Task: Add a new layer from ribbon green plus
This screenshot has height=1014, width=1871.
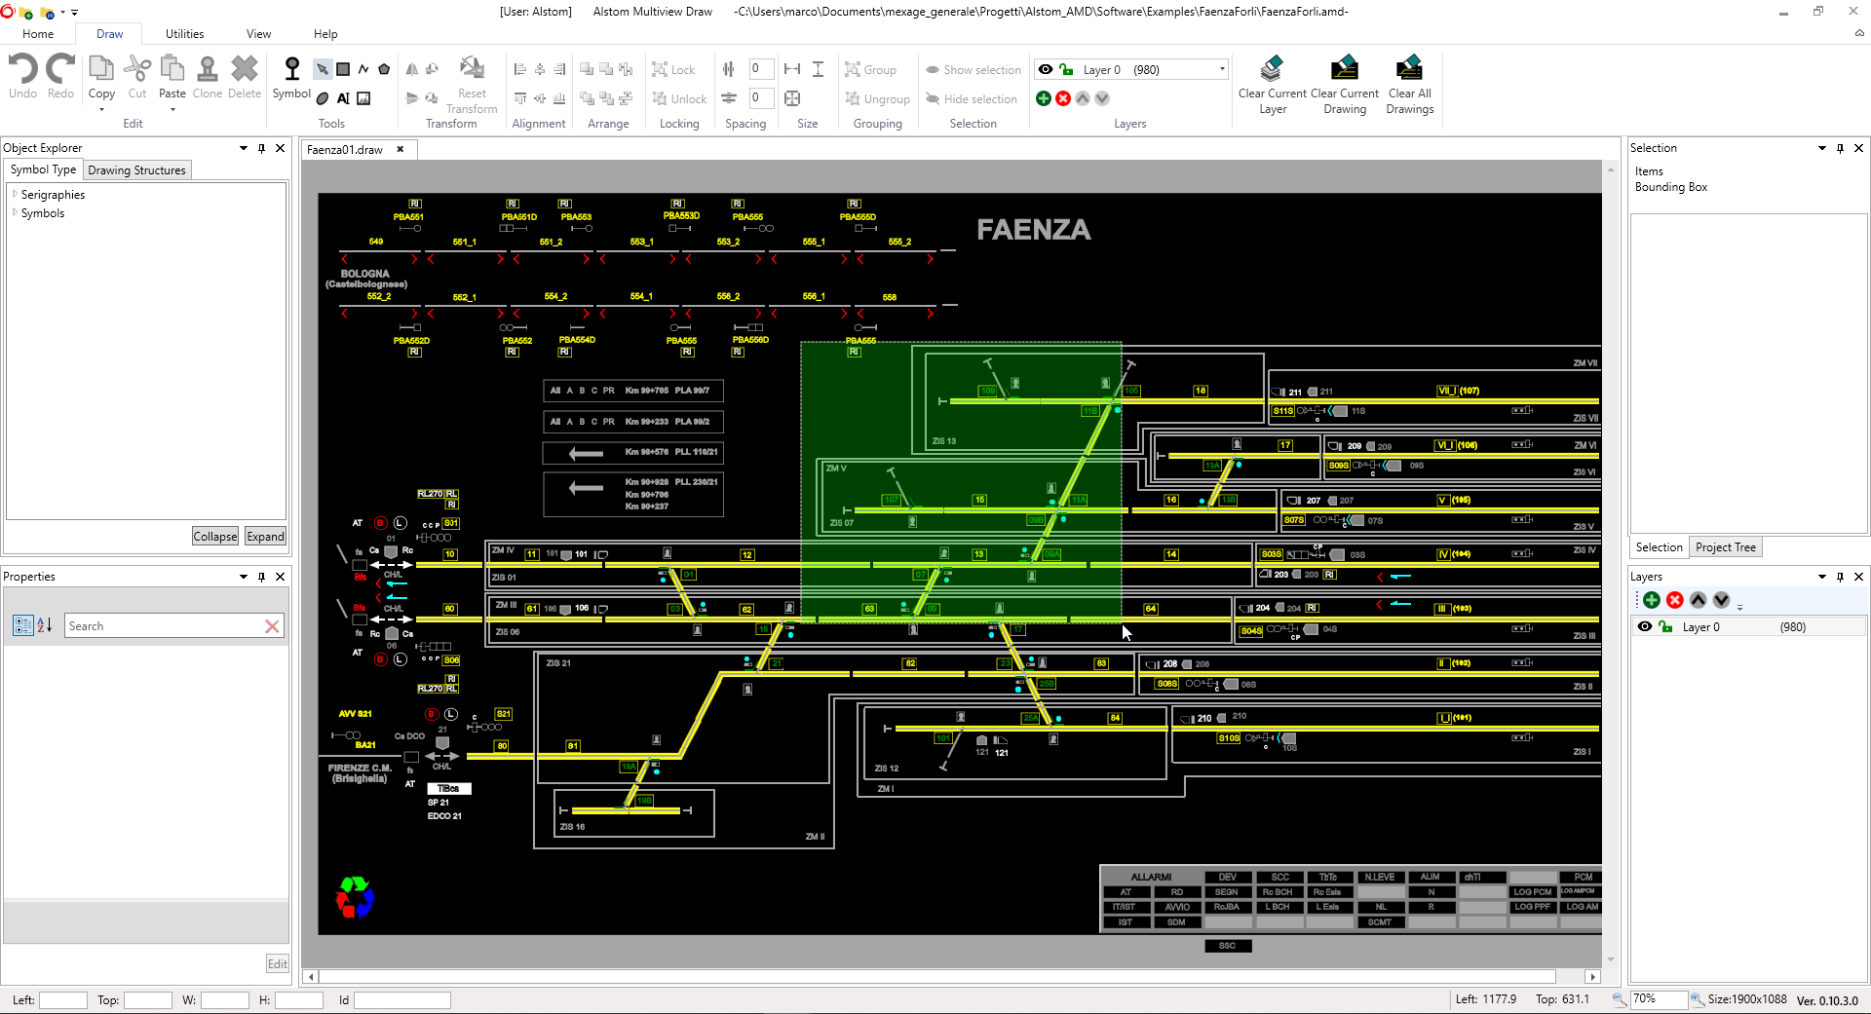Action: (x=1044, y=98)
